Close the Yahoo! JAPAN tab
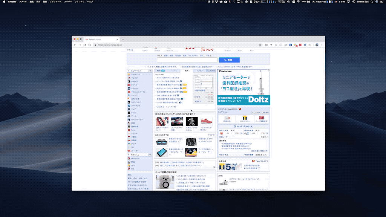 [x=117, y=40]
